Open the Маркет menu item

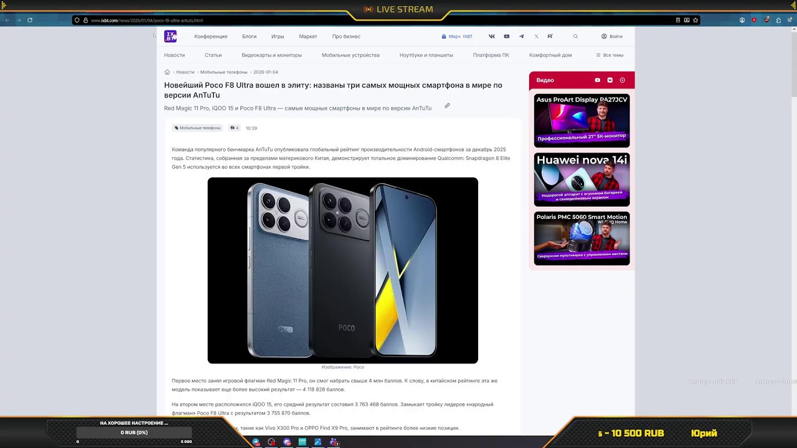(x=308, y=37)
